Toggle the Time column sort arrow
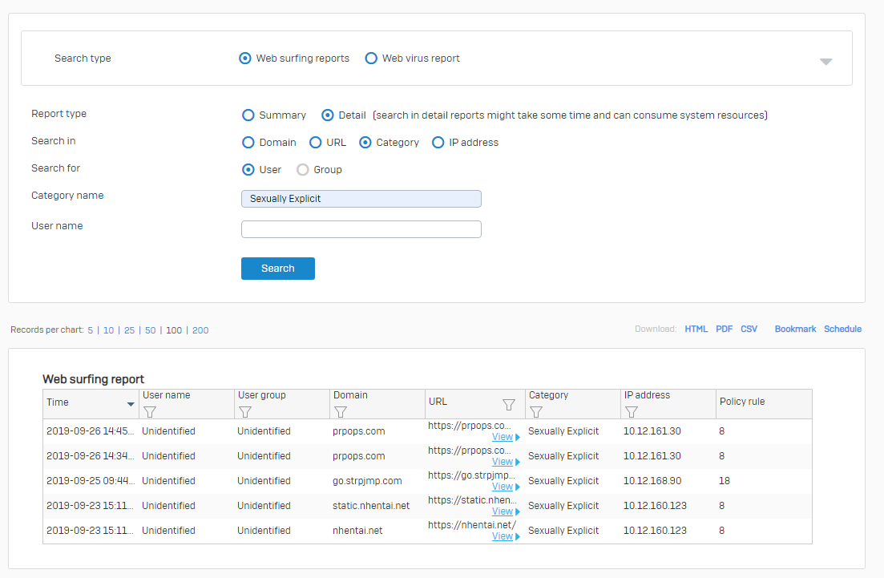The width and height of the screenshot is (884, 578). pyautogui.click(x=131, y=403)
